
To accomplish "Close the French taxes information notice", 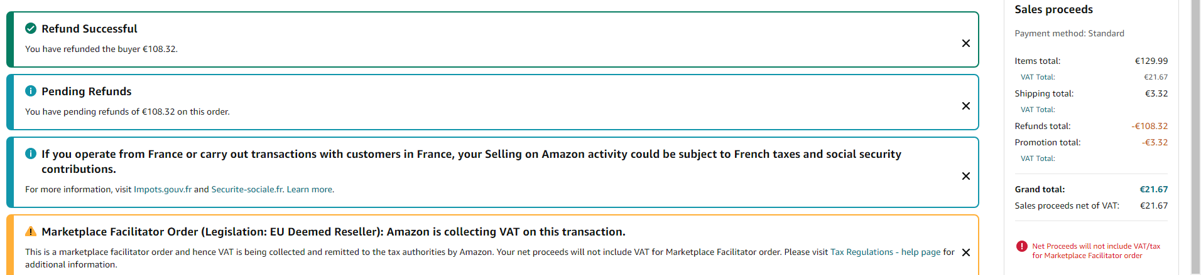I will pos(965,176).
